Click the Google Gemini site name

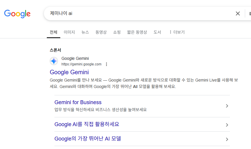pos(75,58)
